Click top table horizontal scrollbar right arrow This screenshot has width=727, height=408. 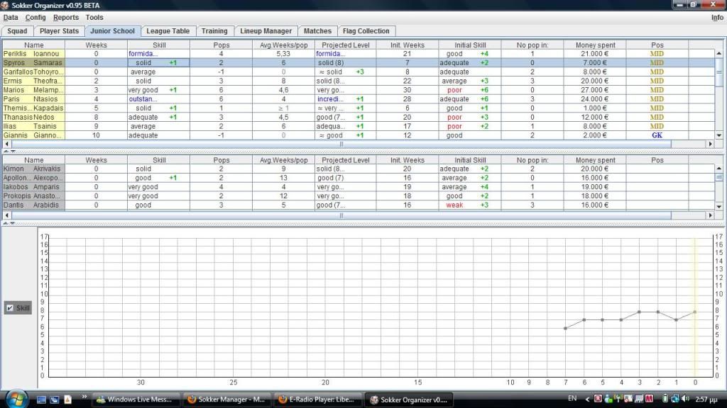coord(709,144)
